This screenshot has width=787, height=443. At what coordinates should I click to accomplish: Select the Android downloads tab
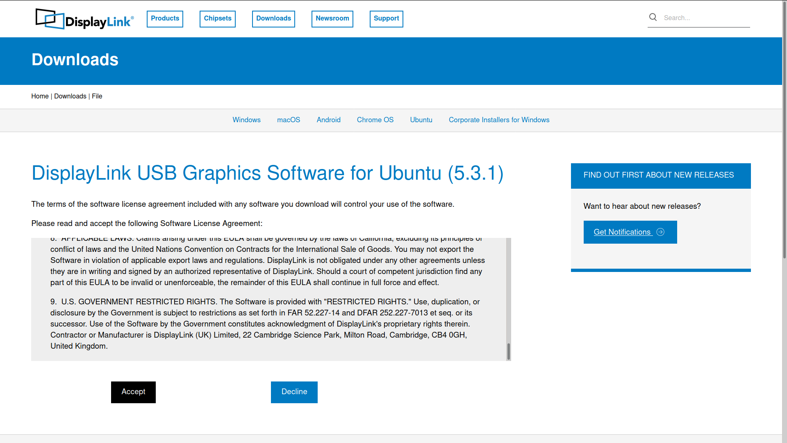click(328, 120)
